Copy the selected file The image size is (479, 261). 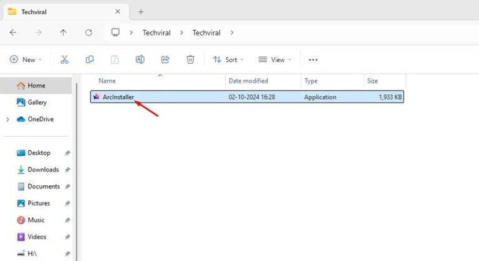[x=90, y=59]
